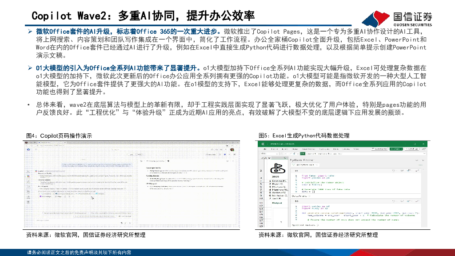
Task: Click source note under figure 5
Action: 318,235
